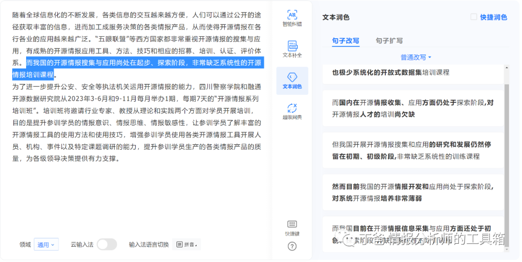This screenshot has width=522, height=262.
Task: Click the 文本润色 text polishing icon
Action: click(292, 81)
